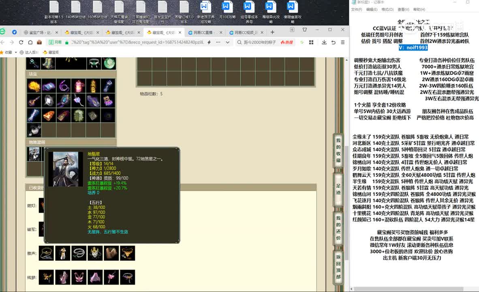Viewport: 479px width, 292px height.
Task: Click the boots equipment icon
Action: coord(49,63)
